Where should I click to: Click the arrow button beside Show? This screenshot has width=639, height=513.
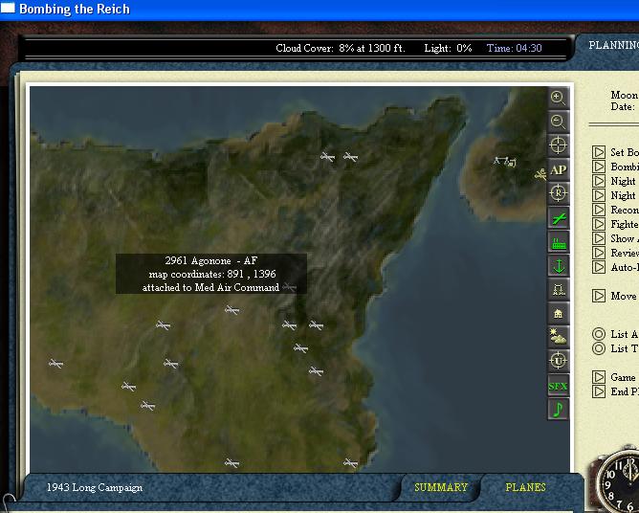pos(599,238)
